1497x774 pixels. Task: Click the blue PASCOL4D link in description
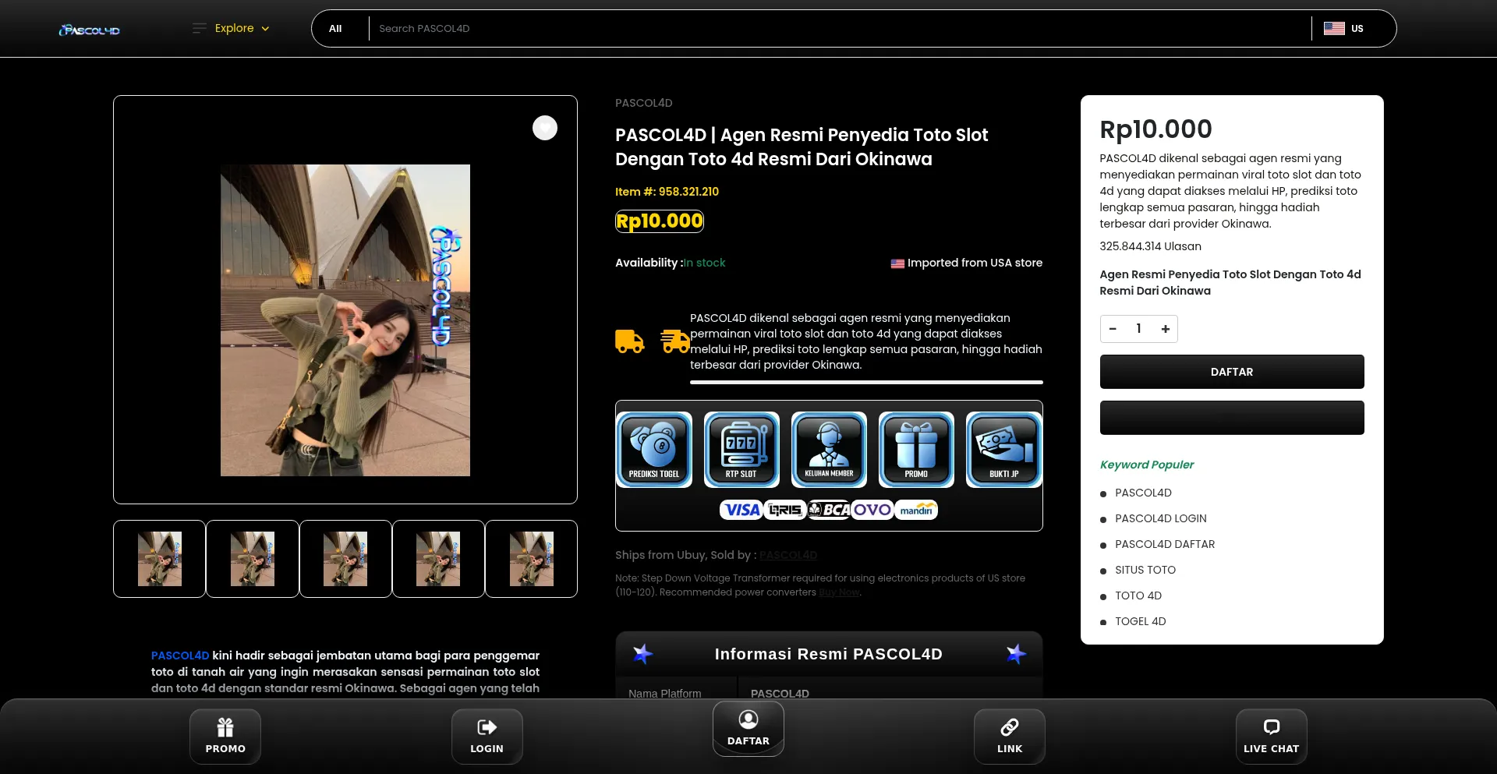[180, 656]
